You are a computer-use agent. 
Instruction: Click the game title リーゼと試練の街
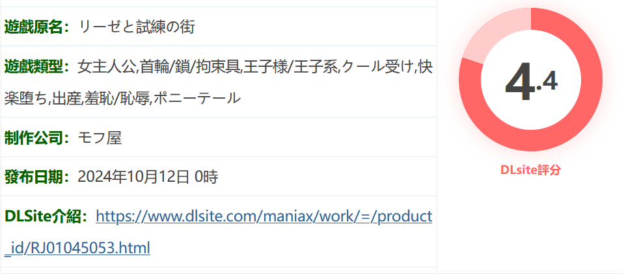(137, 27)
